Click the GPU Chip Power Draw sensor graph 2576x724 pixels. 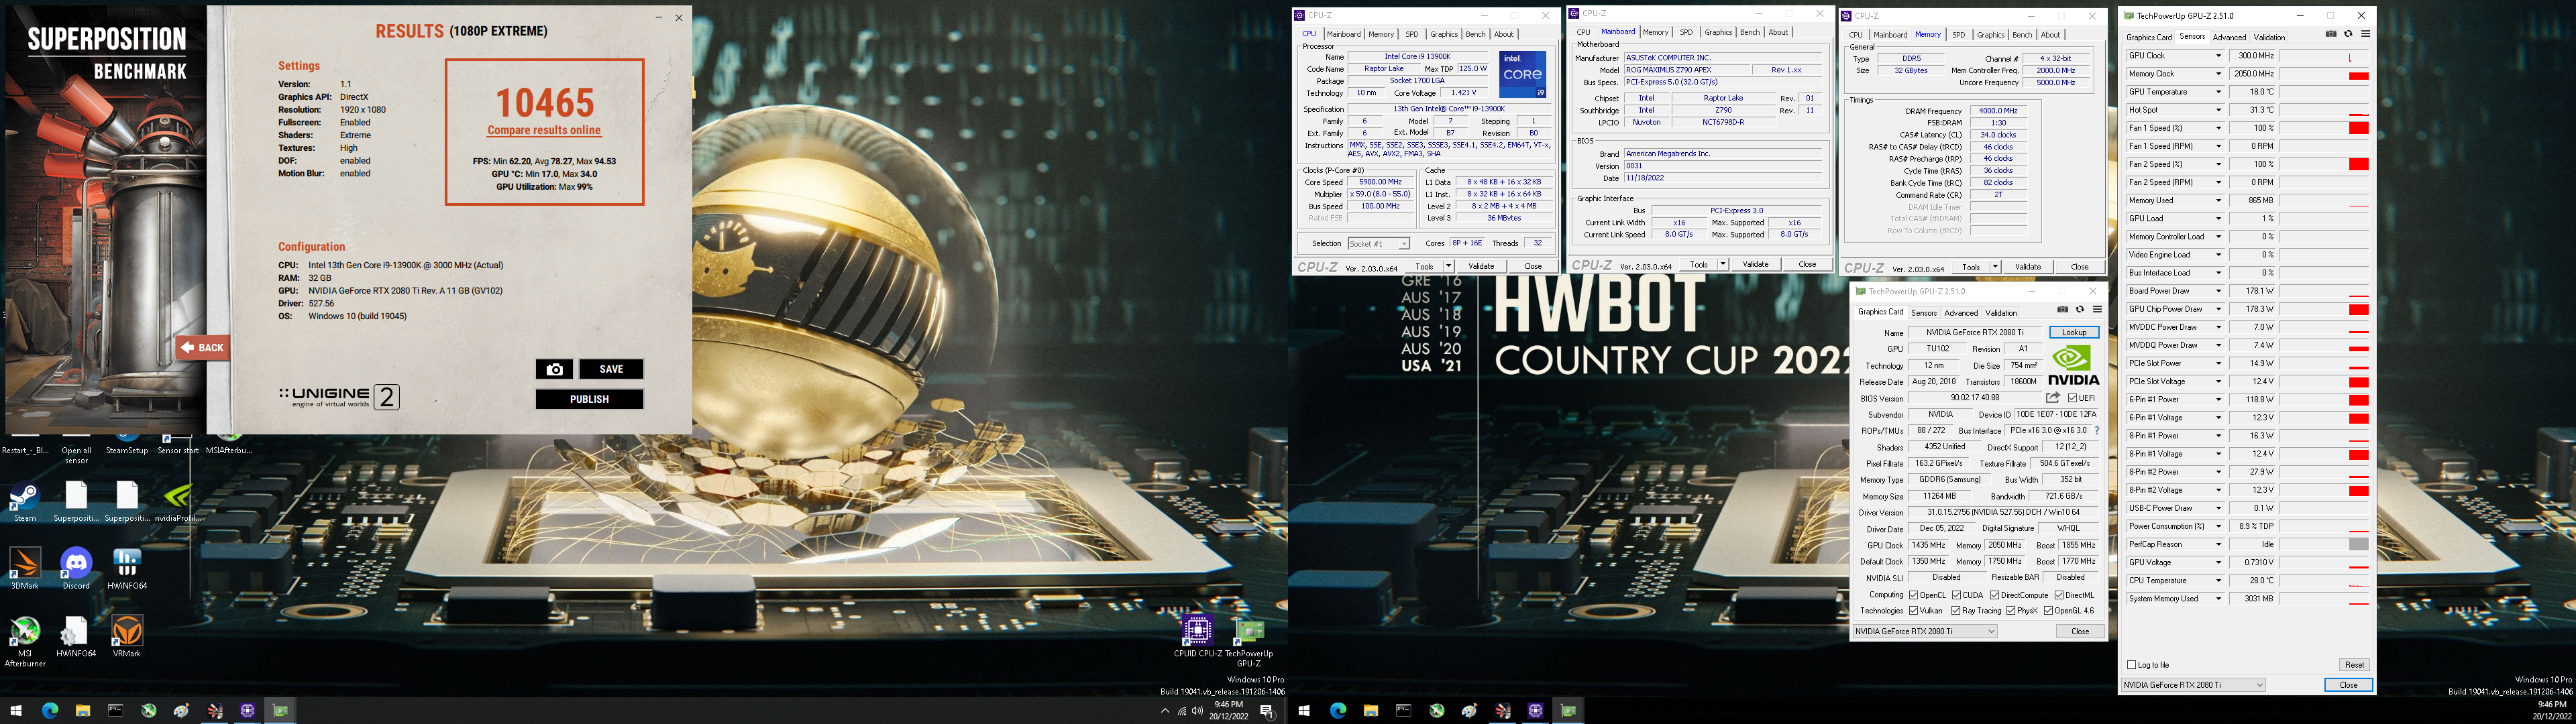2324,309
